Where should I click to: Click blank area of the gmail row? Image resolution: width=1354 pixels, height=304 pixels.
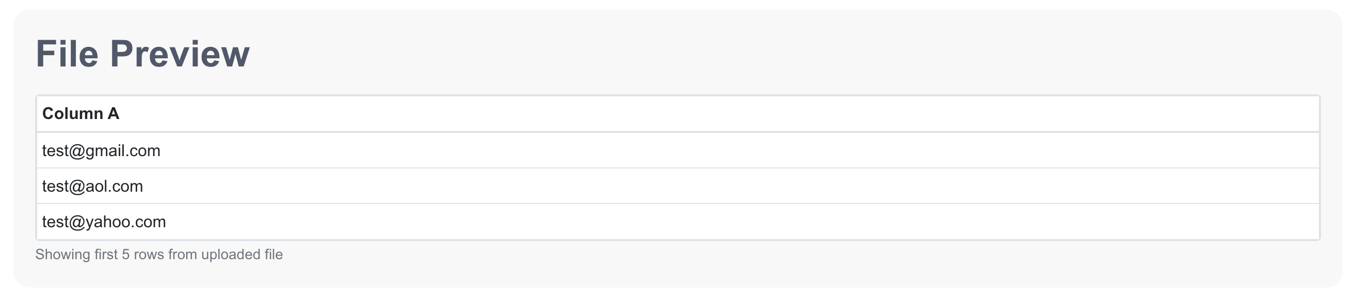coord(736,150)
